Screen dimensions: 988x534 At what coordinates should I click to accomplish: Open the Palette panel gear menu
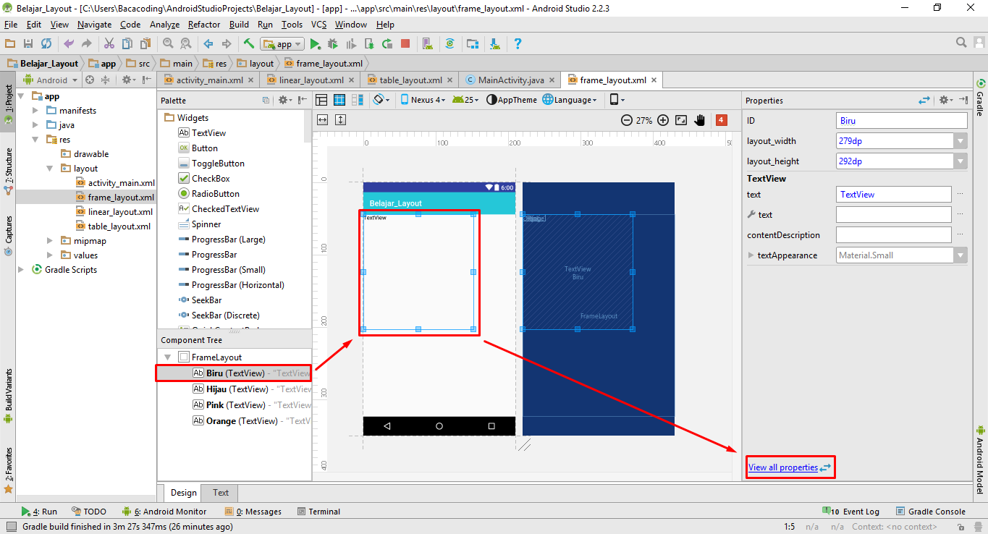pos(284,100)
